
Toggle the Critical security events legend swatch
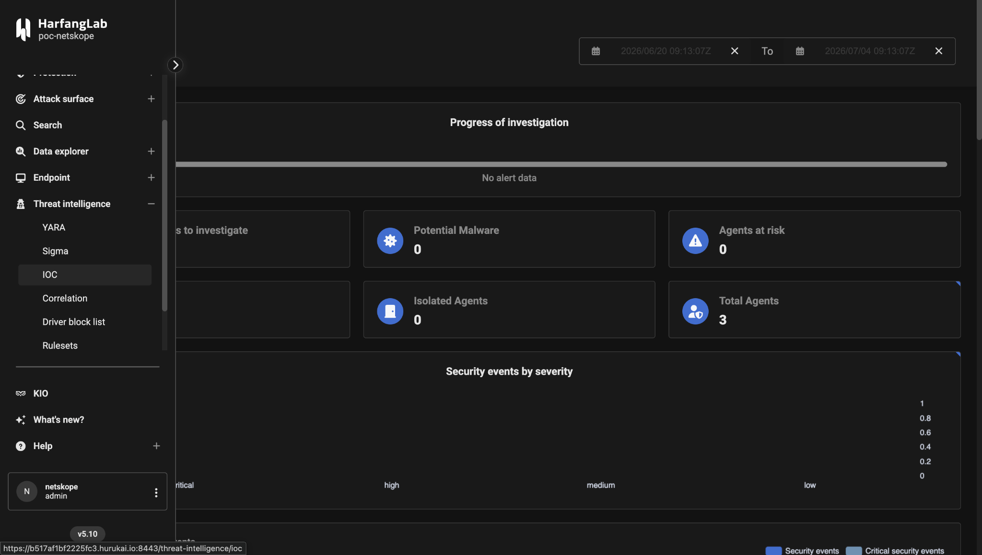(853, 551)
